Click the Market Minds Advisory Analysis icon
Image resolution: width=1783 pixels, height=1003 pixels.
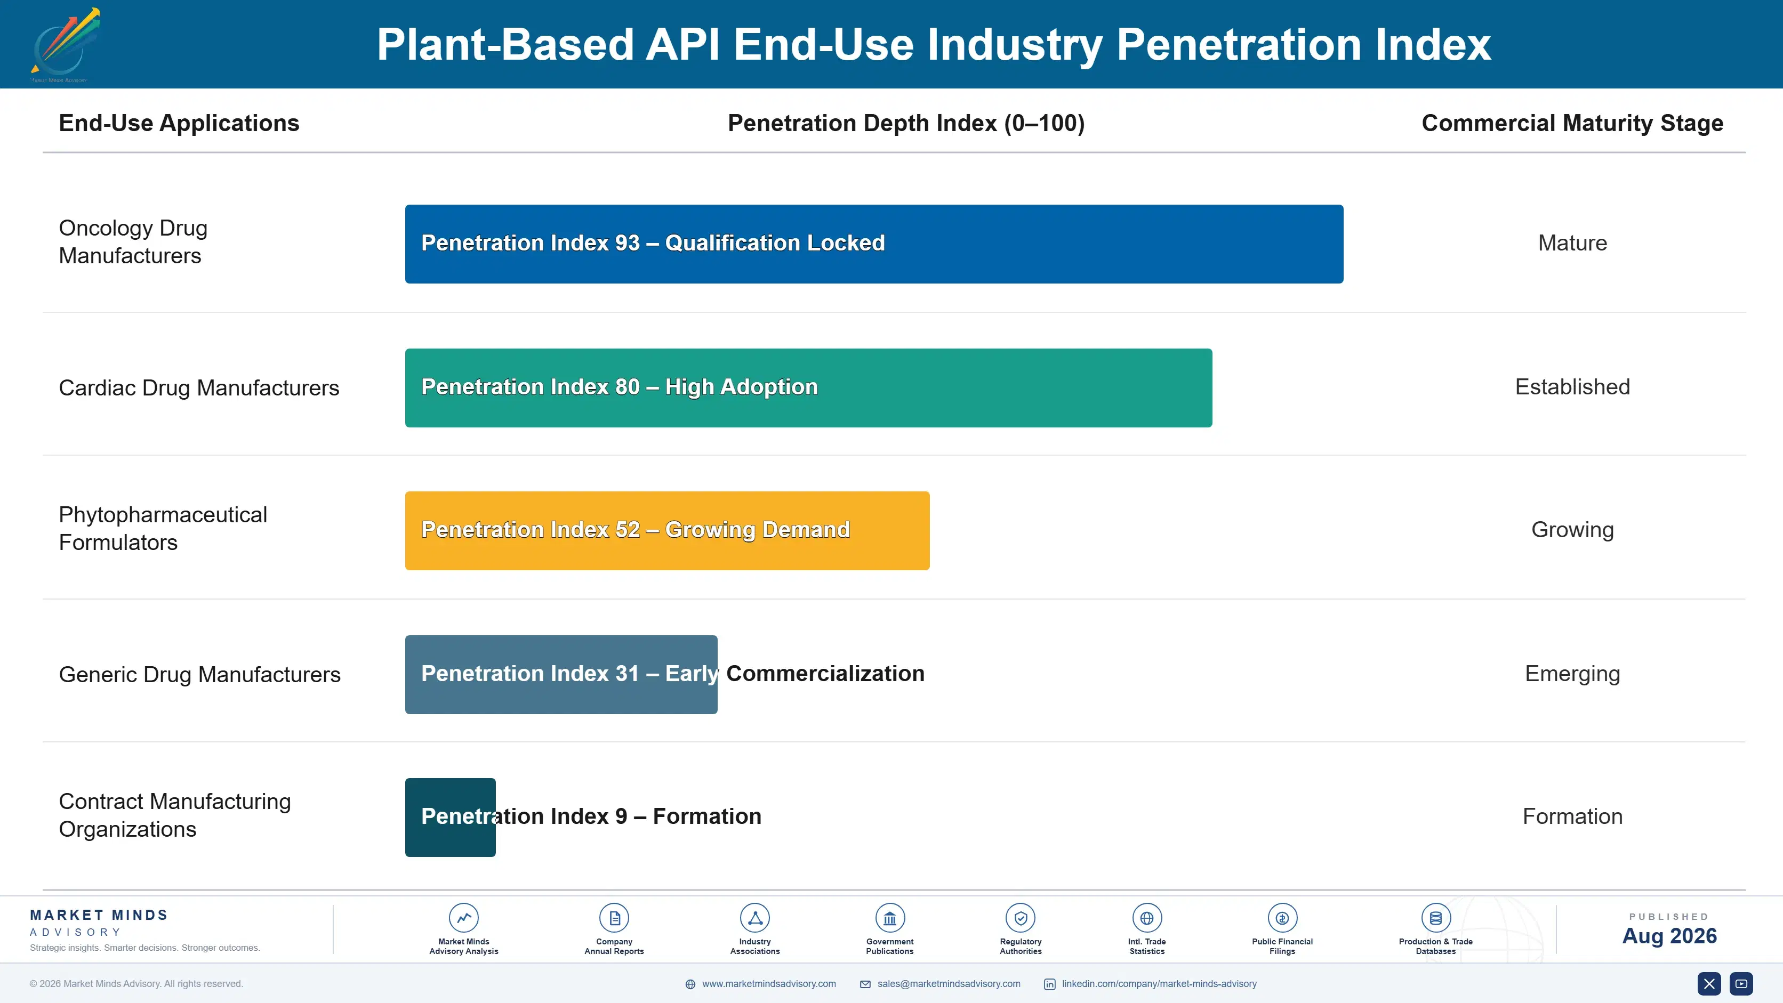point(464,918)
